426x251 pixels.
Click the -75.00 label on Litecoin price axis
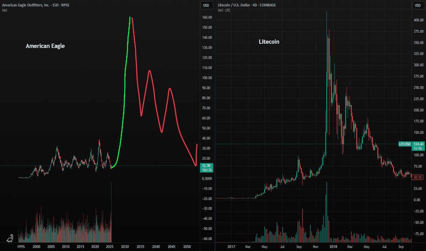(419, 234)
